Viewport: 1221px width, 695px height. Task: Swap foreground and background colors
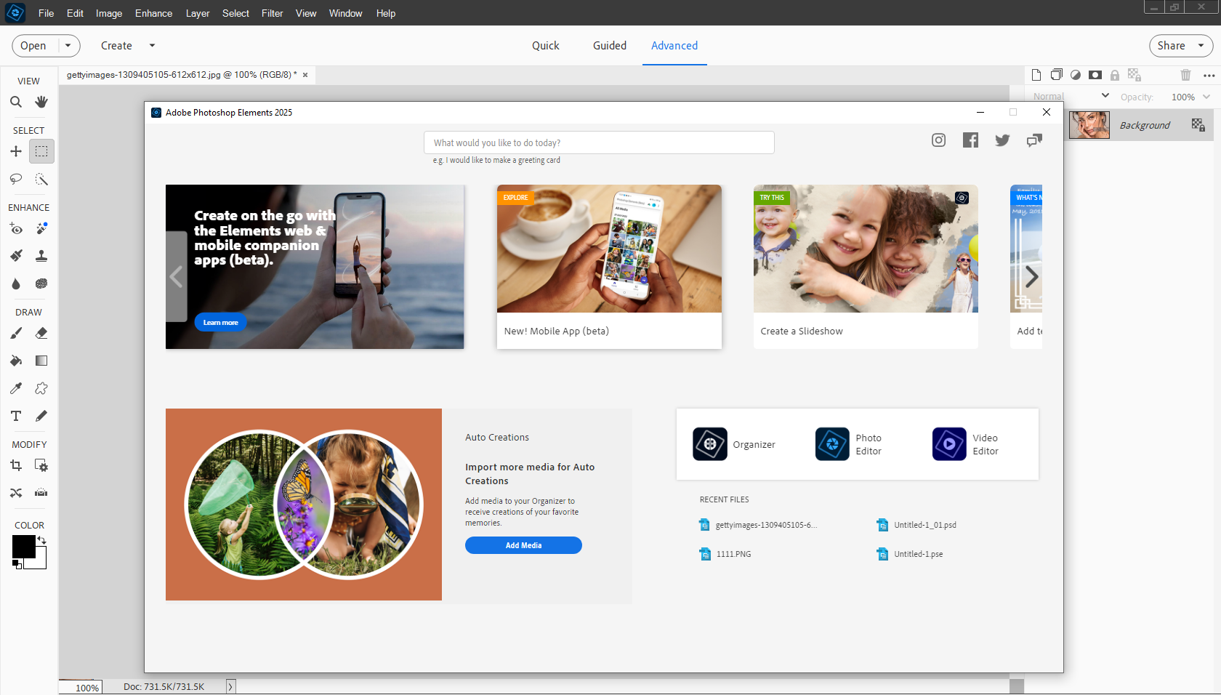(42, 540)
